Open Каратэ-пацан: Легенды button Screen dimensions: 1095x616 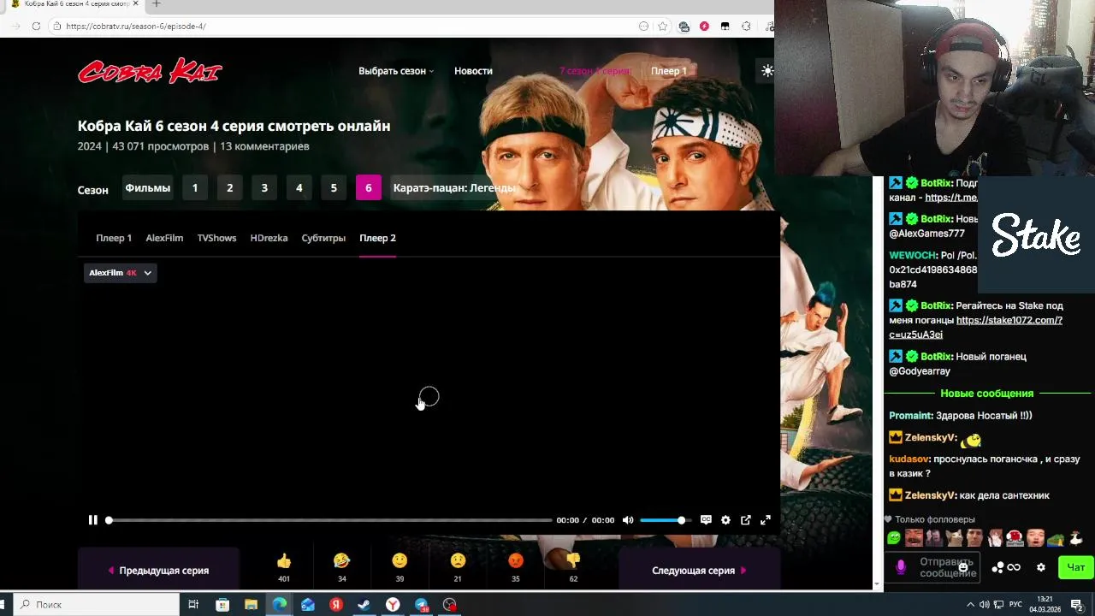pyautogui.click(x=454, y=188)
